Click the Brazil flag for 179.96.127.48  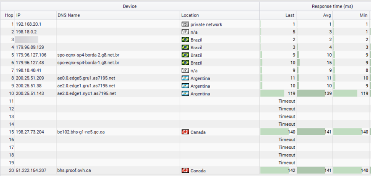click(x=185, y=63)
